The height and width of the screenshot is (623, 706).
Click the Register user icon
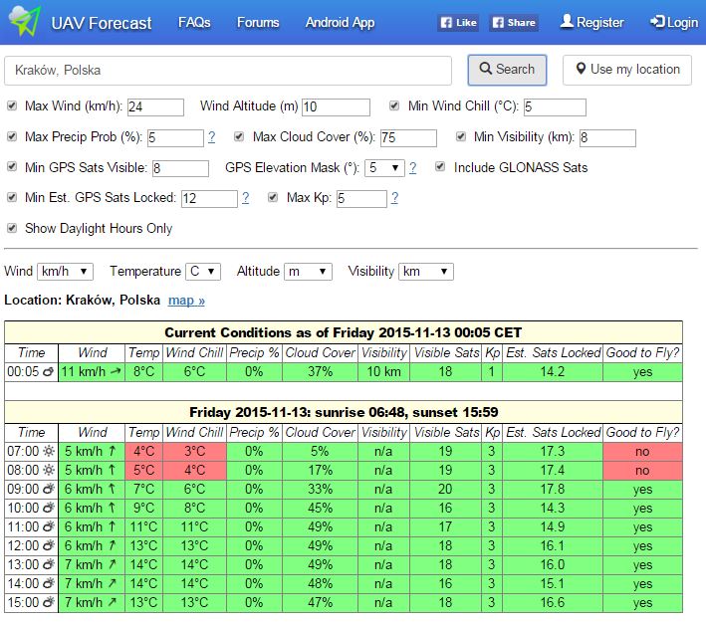567,21
